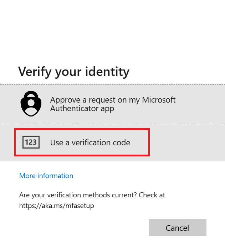The height and width of the screenshot is (249, 225).
Task: Open the More information link
Action: (x=46, y=176)
